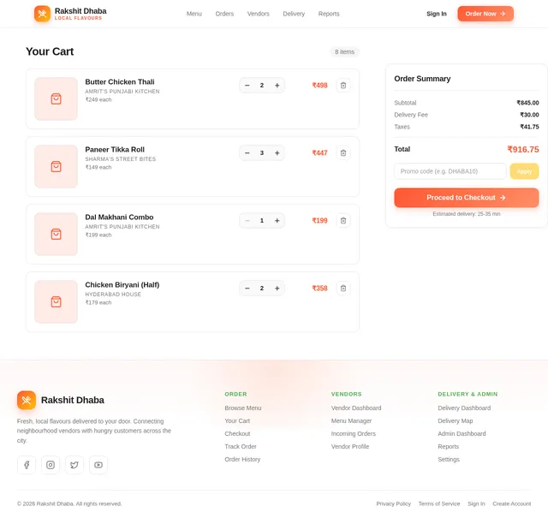Viewport: 548px width, 524px height.
Task: Decrease Paneer Tikka Roll quantity
Action: click(x=247, y=153)
